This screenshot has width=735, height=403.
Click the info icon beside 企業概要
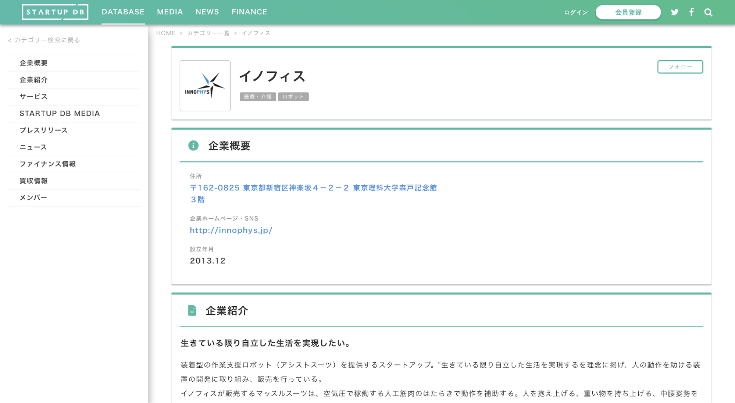pos(193,145)
